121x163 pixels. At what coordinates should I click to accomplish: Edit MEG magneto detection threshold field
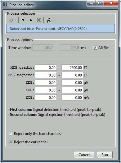click(46, 75)
